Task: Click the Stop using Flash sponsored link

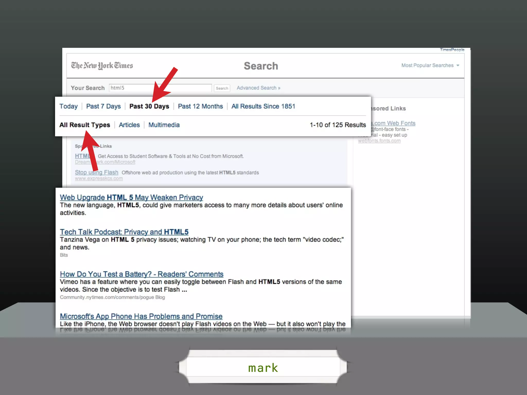Action: pyautogui.click(x=108, y=173)
